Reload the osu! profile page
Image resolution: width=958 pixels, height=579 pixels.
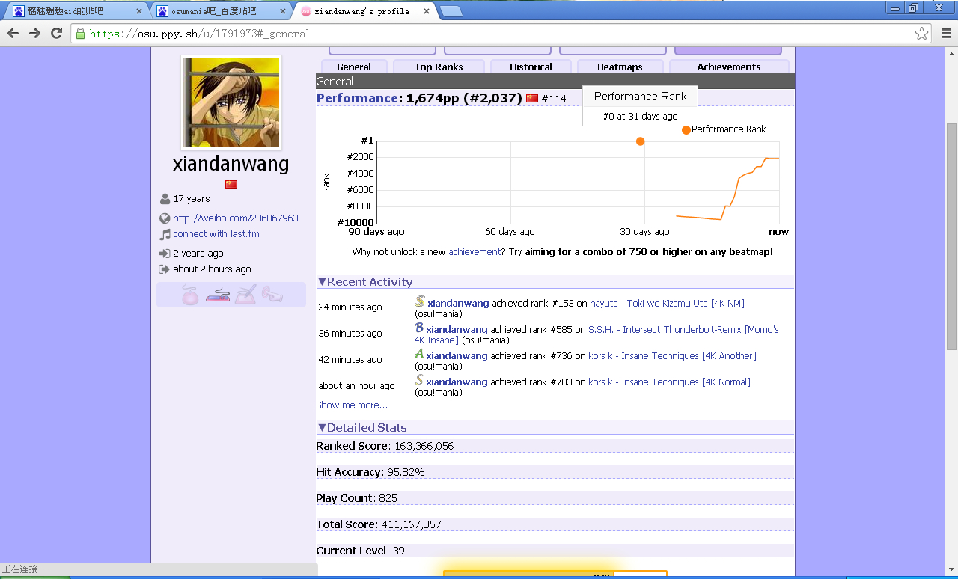(56, 34)
